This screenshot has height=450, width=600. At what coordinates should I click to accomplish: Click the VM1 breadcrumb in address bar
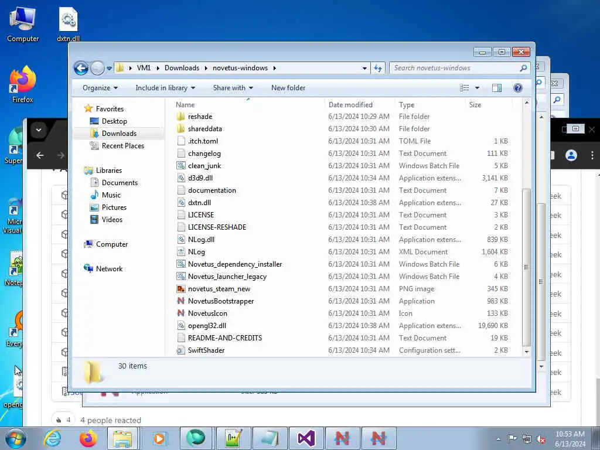click(144, 68)
